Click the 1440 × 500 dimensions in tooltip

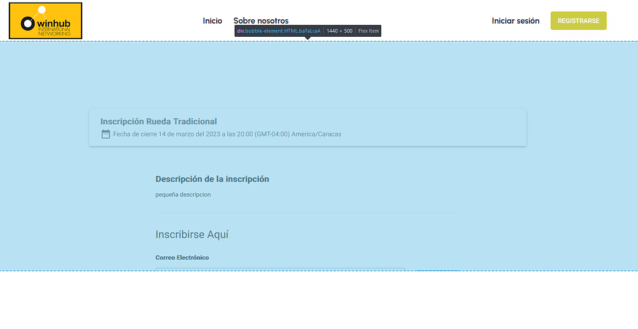click(x=340, y=31)
